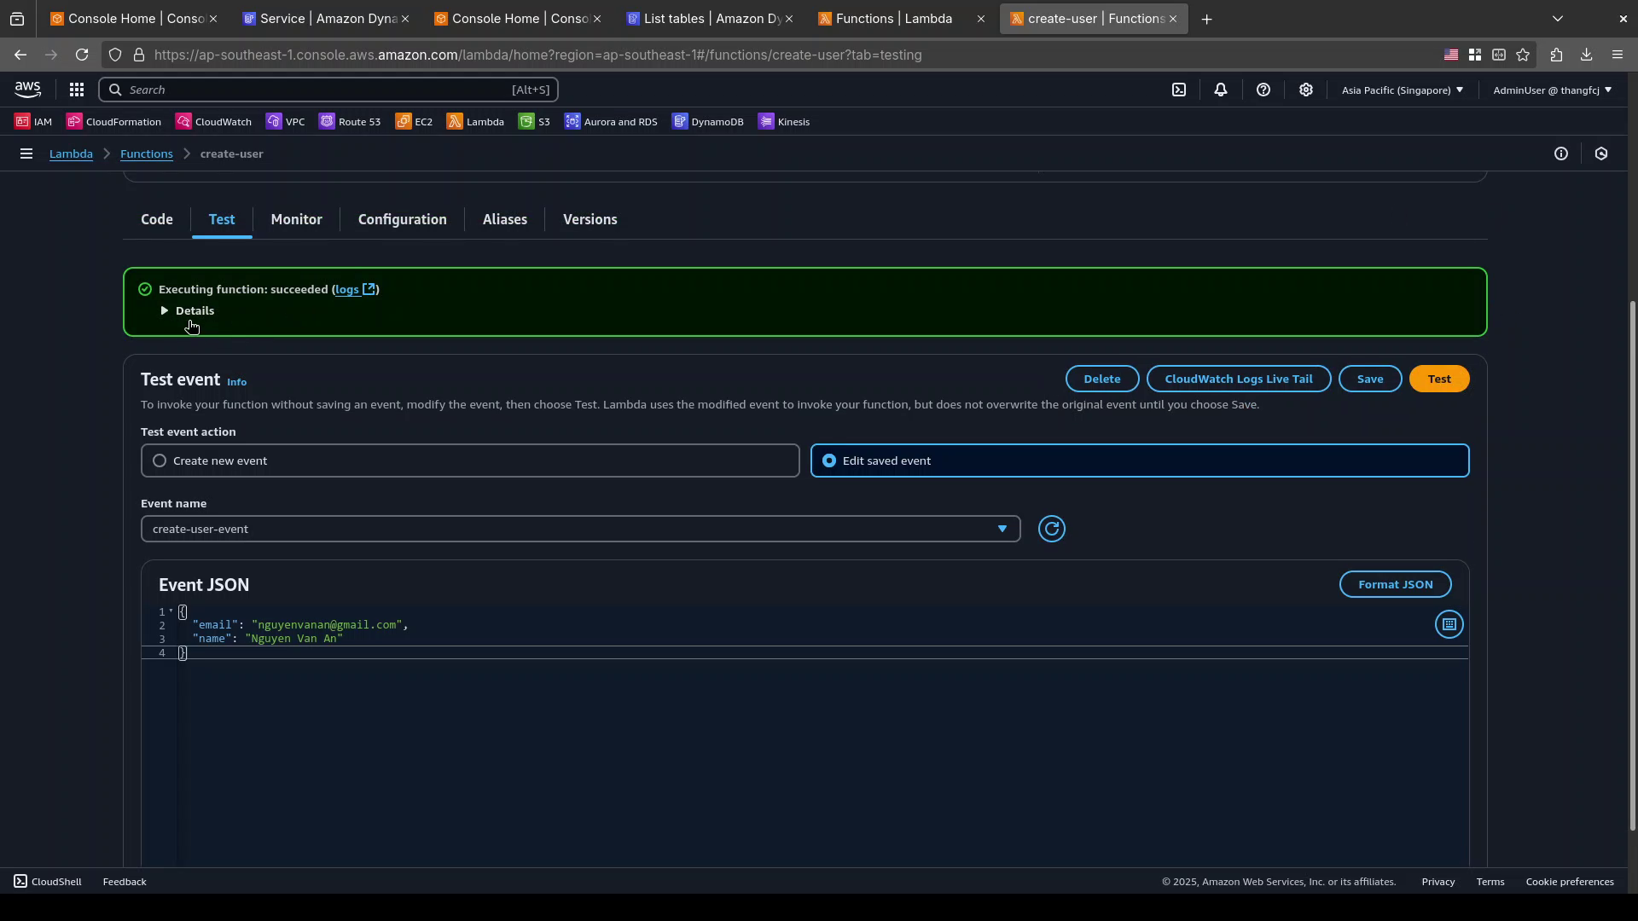
Task: Click the browser address bar URL
Action: (537, 55)
